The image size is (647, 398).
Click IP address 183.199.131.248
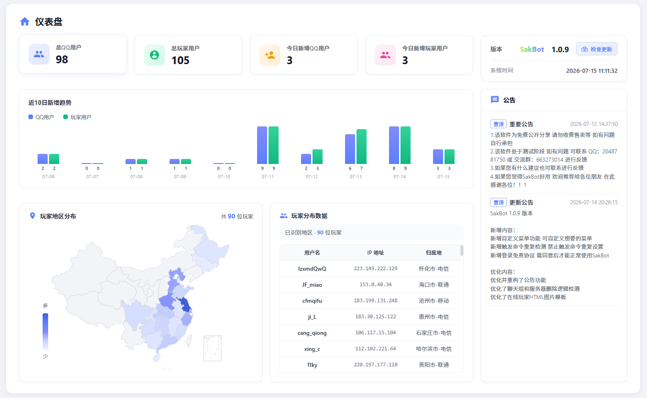[376, 301]
